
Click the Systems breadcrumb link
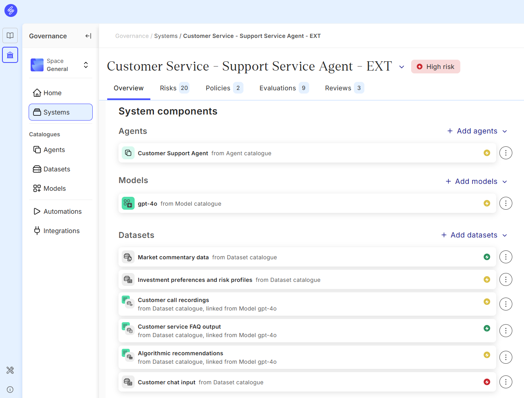tap(166, 36)
